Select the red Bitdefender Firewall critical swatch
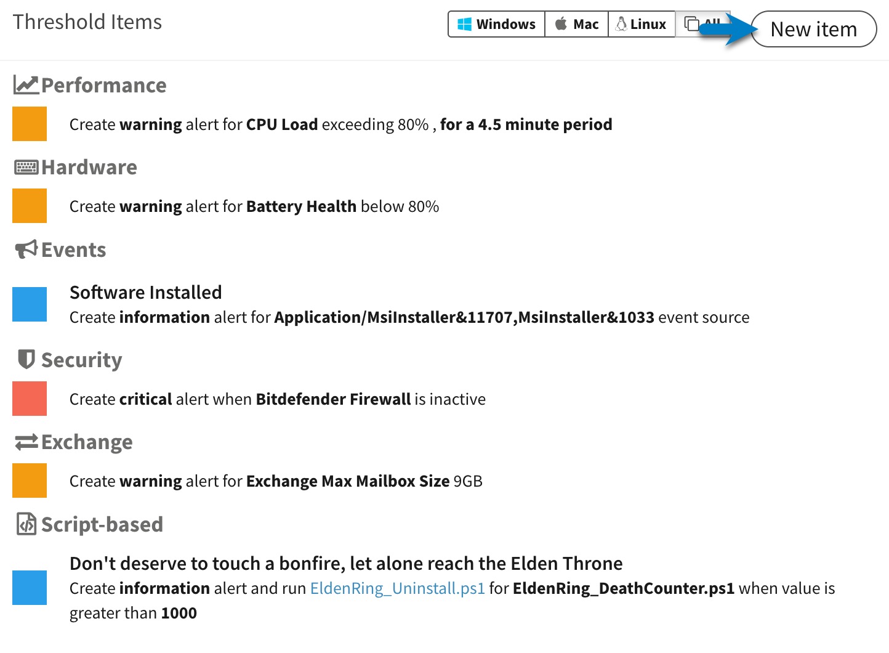The image size is (889, 653). coord(30,399)
